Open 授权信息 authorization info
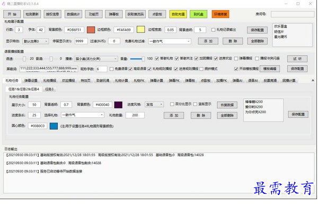The image size is (318, 205). 52,14
